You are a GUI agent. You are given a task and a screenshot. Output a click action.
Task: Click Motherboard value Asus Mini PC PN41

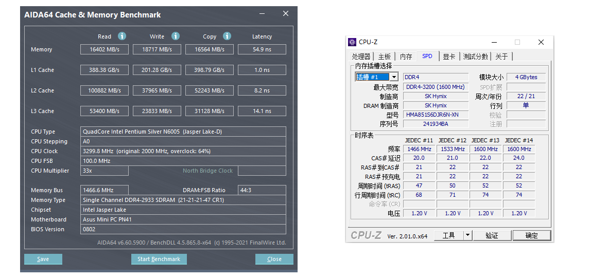[183, 219]
